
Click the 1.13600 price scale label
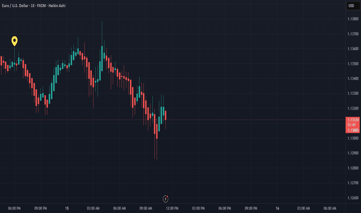(x=353, y=48)
